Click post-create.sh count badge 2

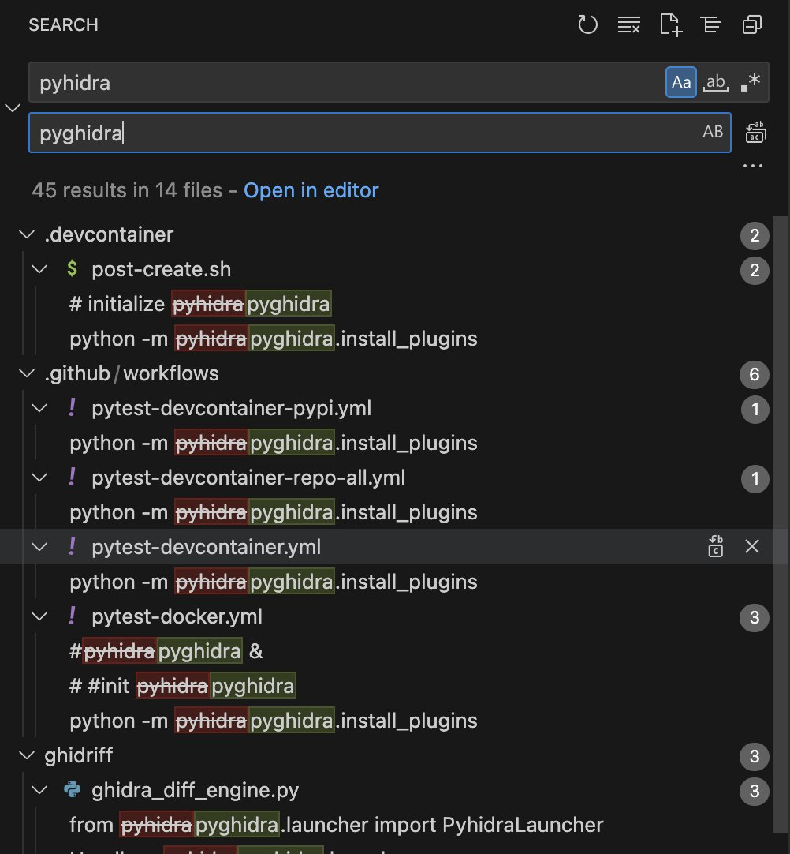(755, 270)
